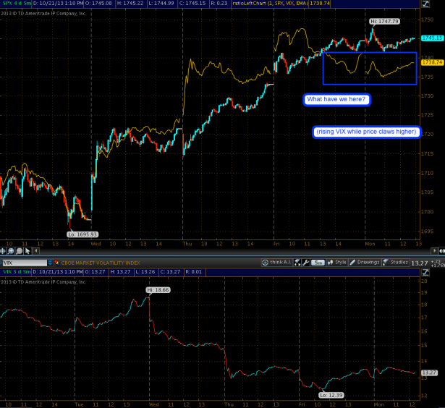Activate the zoom magnifier tool
The image size is (445, 408).
click(11, 251)
